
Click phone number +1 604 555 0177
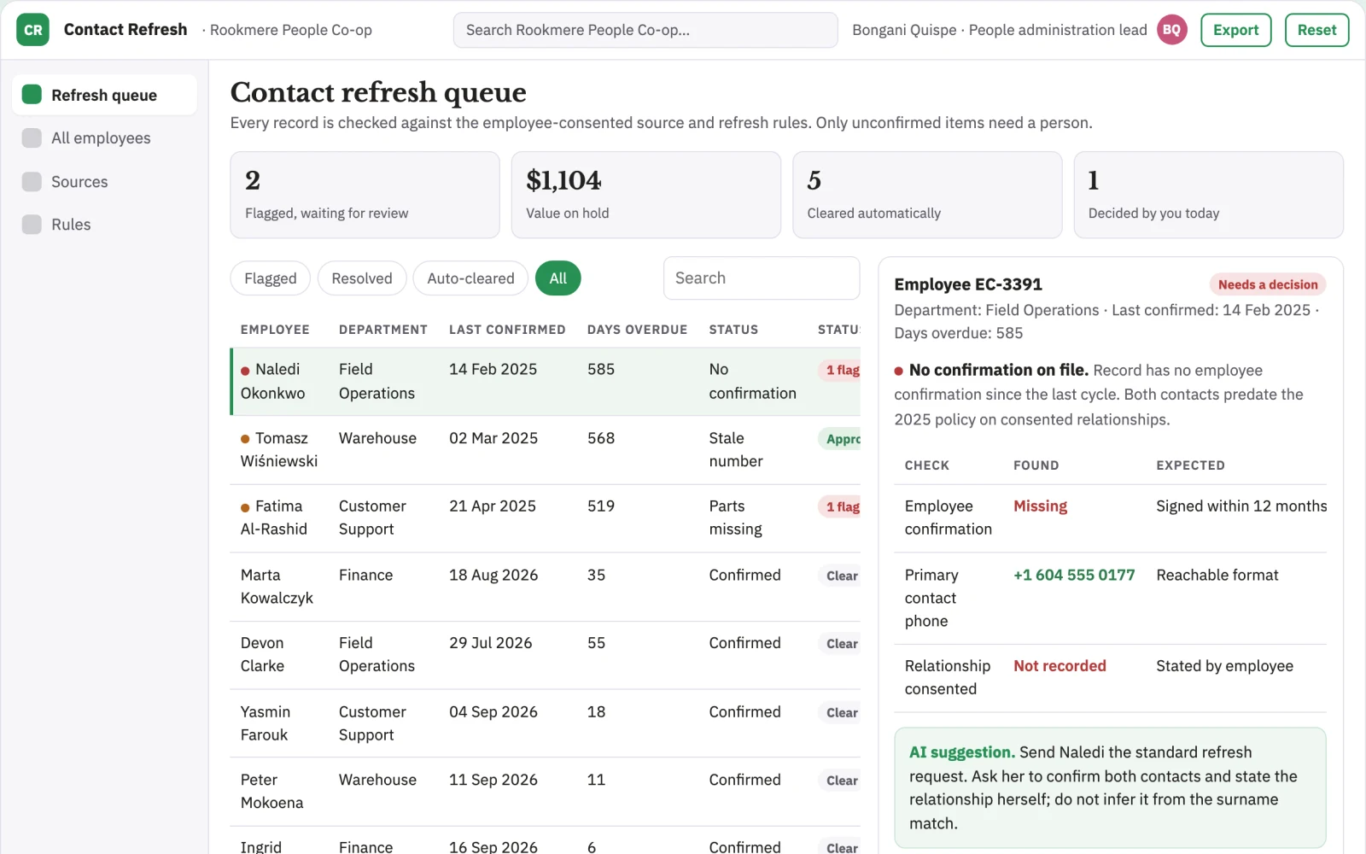click(x=1074, y=576)
